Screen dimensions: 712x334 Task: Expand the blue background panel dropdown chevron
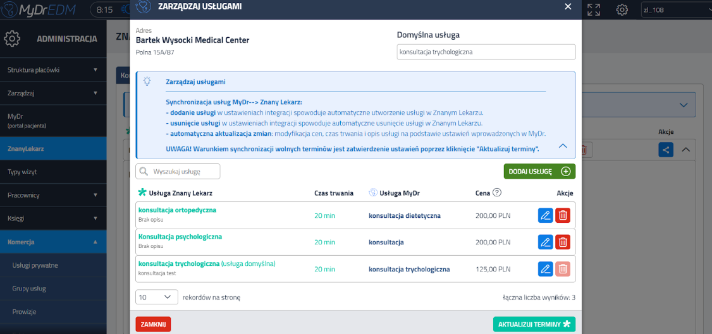tap(684, 105)
